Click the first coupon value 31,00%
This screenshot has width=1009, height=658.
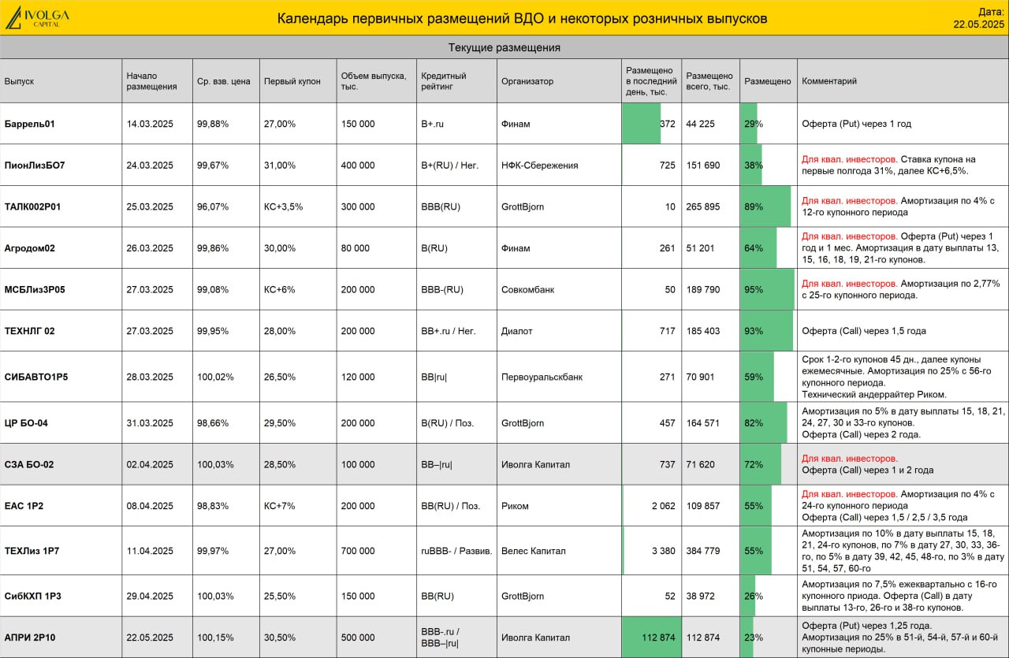[x=280, y=165]
